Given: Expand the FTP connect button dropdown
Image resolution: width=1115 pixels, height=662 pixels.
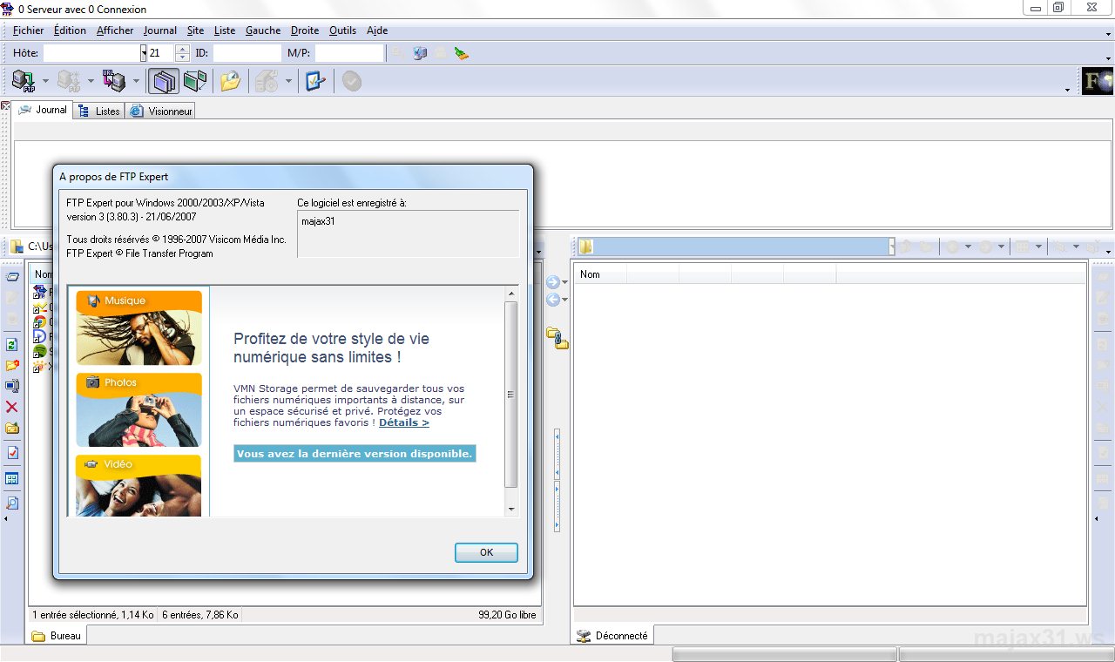Looking at the screenshot, I should pyautogui.click(x=45, y=80).
